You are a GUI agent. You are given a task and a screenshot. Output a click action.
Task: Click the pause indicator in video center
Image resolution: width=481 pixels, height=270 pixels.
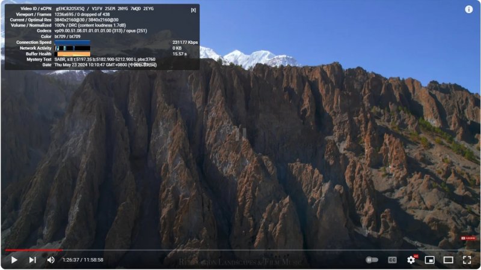point(241,134)
